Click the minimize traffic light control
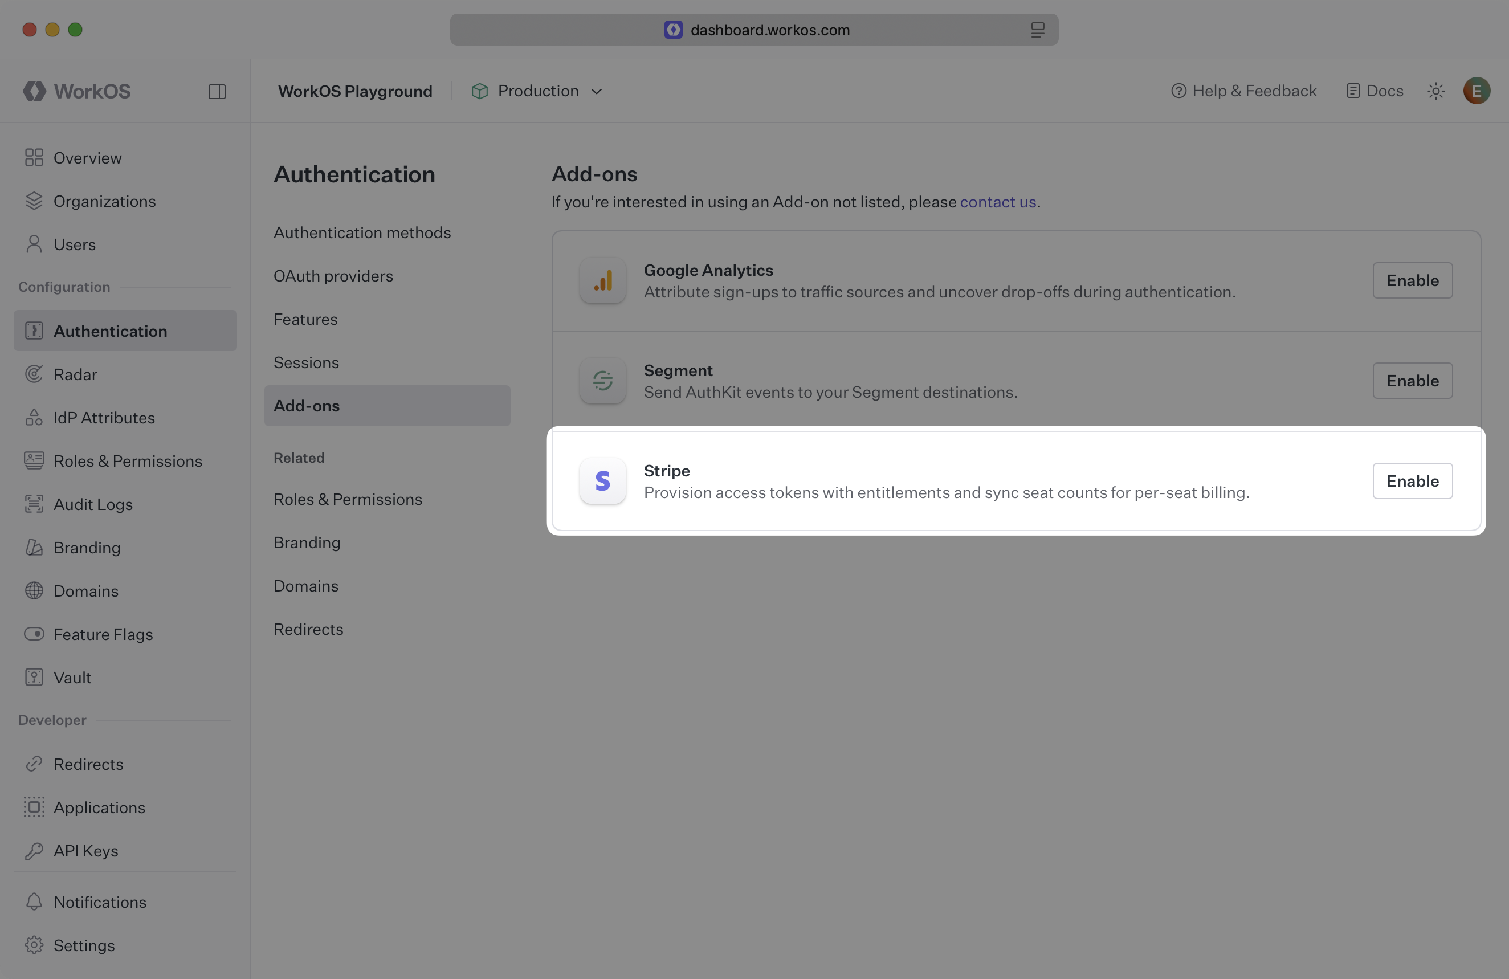The width and height of the screenshot is (1509, 979). [x=52, y=29]
